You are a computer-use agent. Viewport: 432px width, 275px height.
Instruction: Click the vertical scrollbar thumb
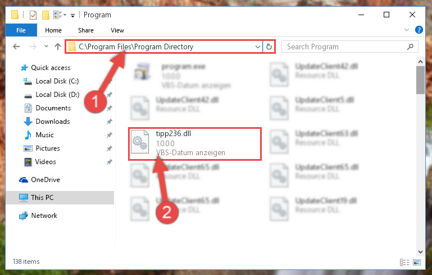tap(420, 80)
